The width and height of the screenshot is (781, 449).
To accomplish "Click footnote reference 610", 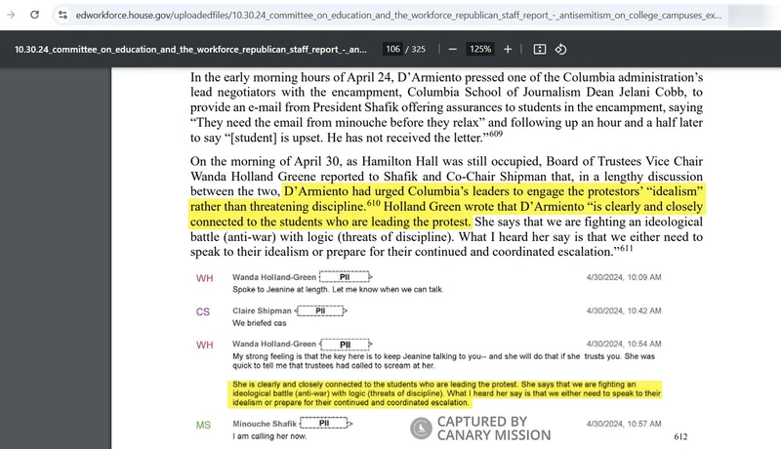I will [x=374, y=203].
